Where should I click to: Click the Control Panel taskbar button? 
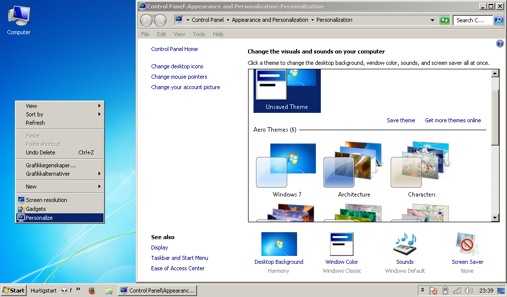(x=157, y=291)
